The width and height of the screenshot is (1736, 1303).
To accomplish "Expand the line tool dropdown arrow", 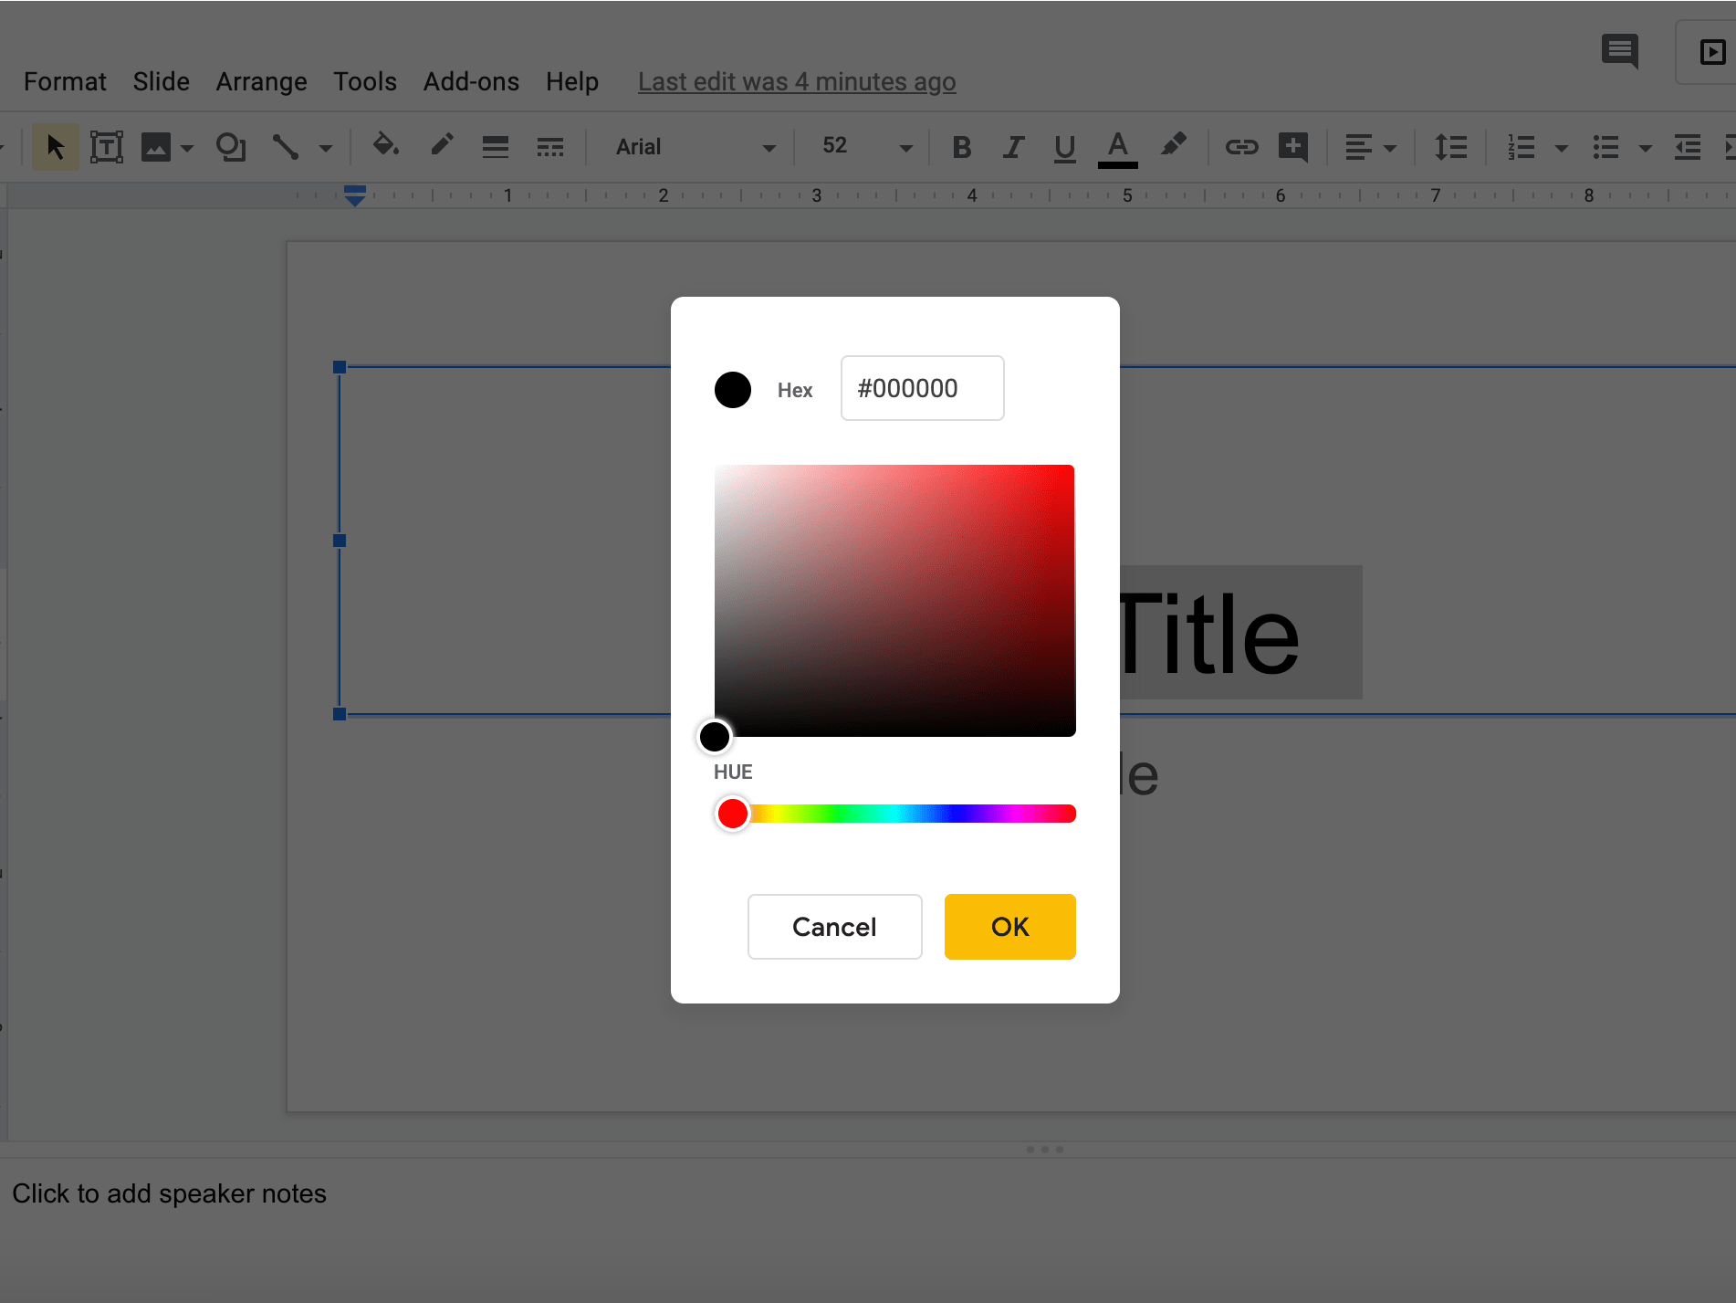I will point(326,148).
